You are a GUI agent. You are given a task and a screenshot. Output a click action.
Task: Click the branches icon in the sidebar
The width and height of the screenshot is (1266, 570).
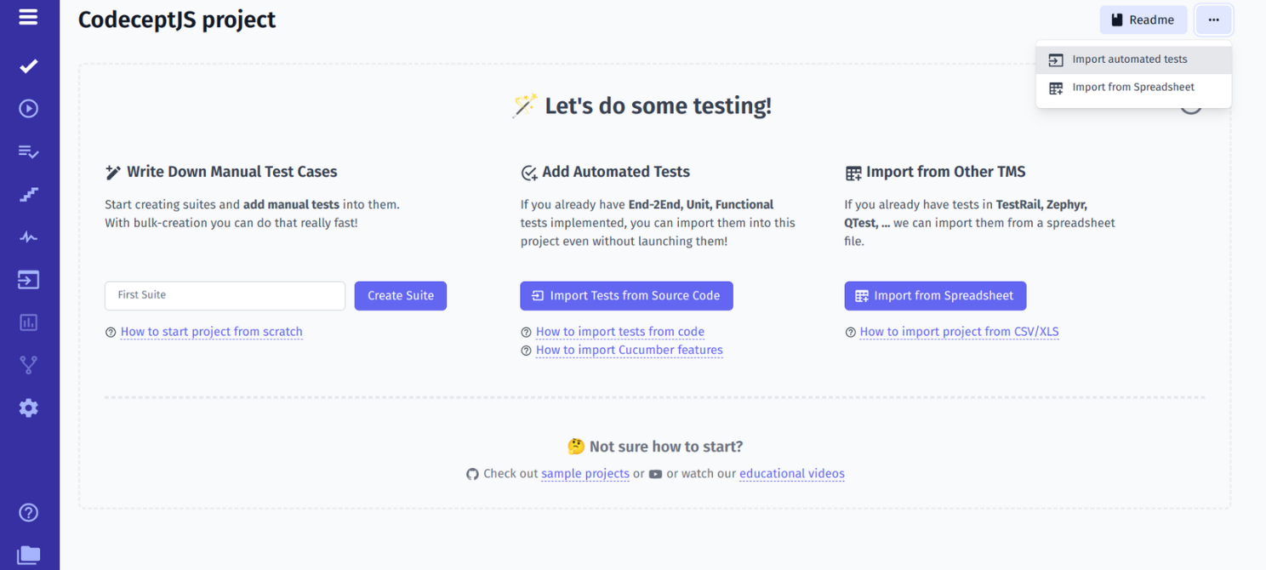pos(28,365)
